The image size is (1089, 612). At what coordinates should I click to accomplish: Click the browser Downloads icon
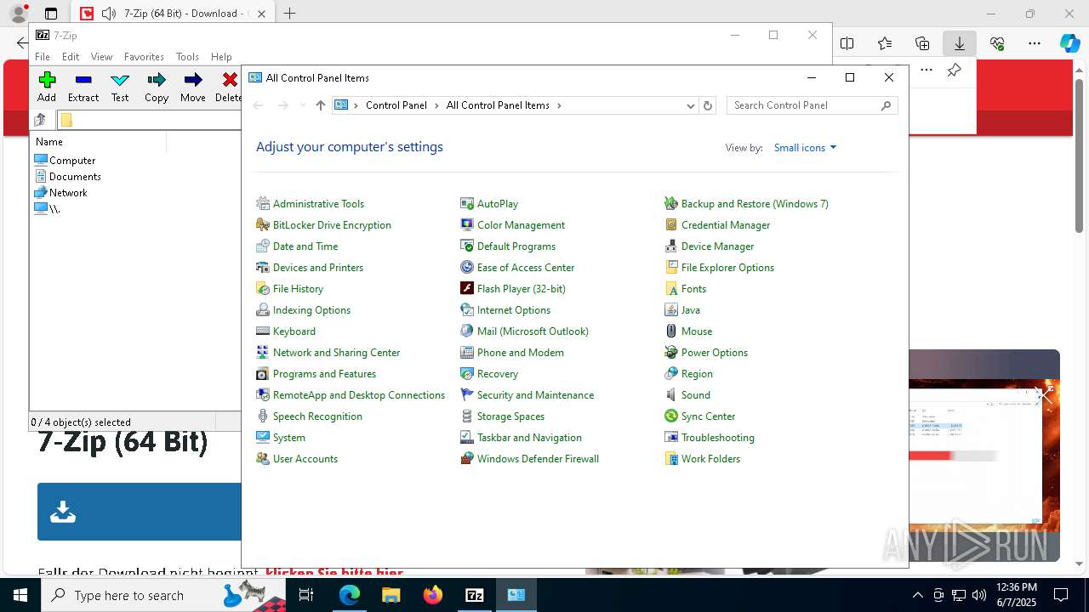[960, 43]
